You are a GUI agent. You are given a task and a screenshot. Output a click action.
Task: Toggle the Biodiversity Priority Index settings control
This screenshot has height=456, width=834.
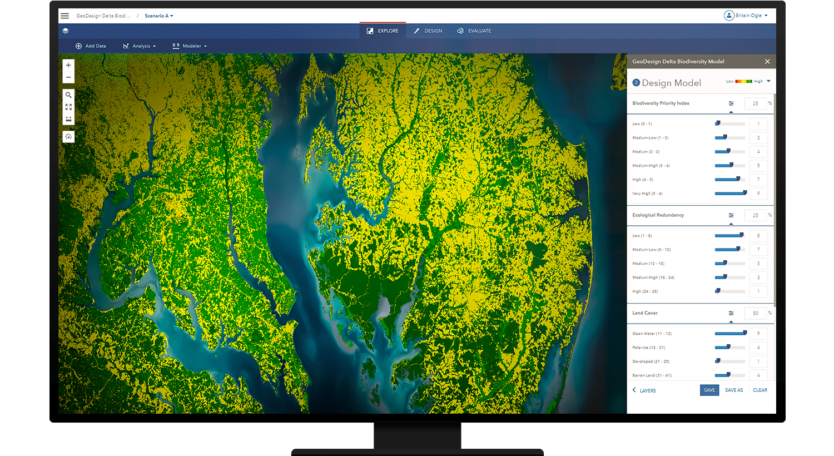(x=732, y=103)
